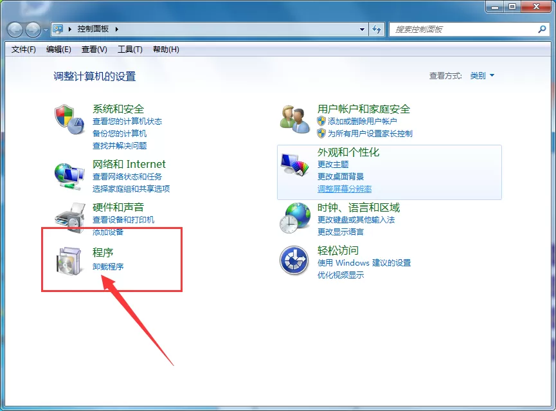Click 优化视频显示 link
Screen dimensions: 556x411
pyautogui.click(x=341, y=275)
